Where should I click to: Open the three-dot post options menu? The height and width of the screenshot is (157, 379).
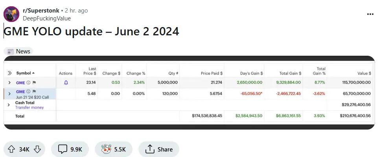point(370,14)
